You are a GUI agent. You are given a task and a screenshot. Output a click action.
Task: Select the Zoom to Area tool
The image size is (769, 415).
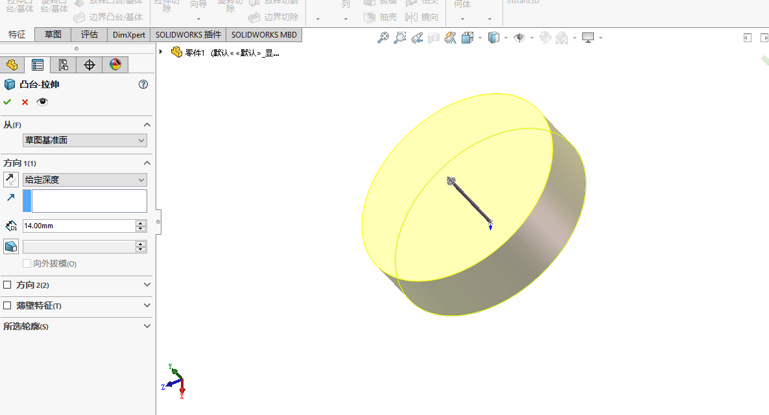[x=400, y=38]
